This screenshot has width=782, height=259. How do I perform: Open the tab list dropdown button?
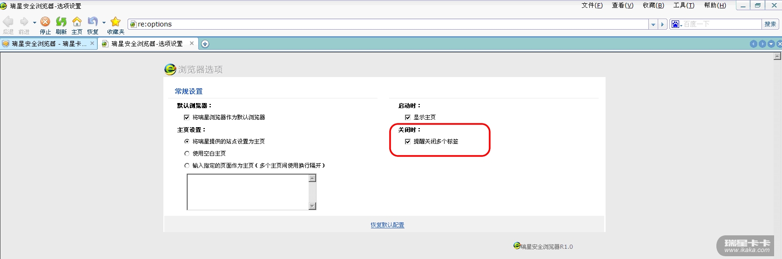771,44
